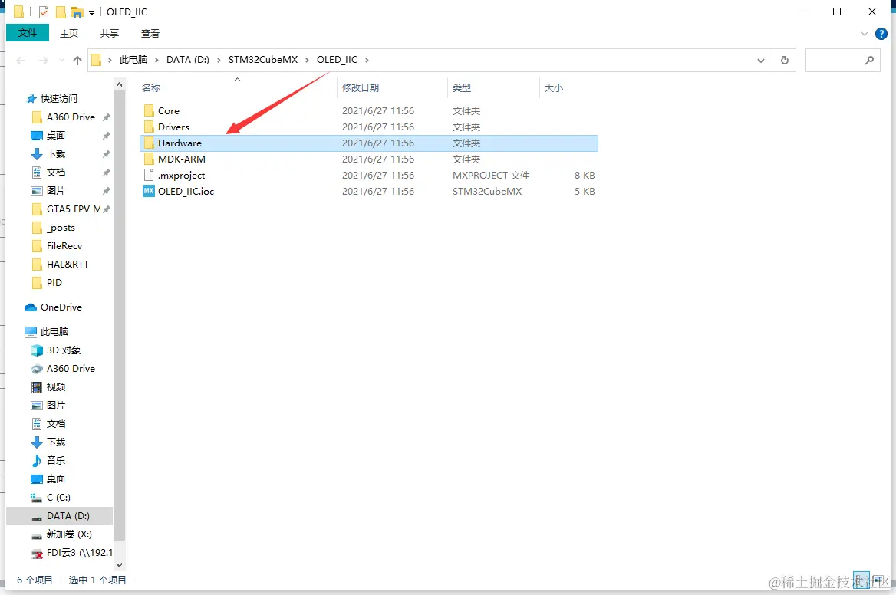Click DATA (D:) in address breadcrumb
The height and width of the screenshot is (595, 896).
pos(187,59)
